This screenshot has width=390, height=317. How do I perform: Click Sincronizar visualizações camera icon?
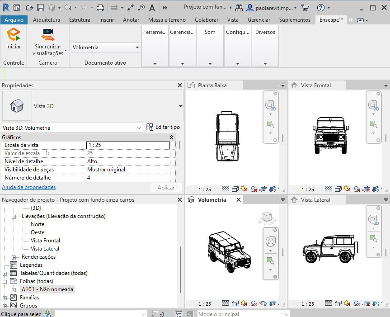(x=48, y=35)
